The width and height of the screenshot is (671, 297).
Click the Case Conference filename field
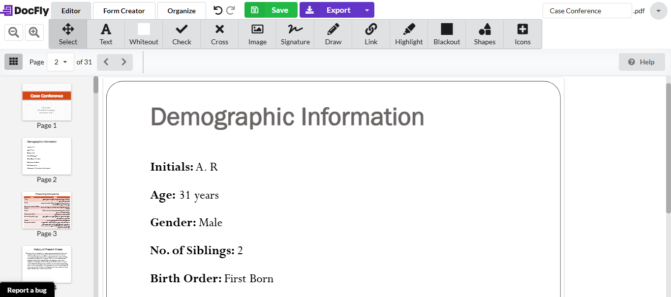pos(587,10)
